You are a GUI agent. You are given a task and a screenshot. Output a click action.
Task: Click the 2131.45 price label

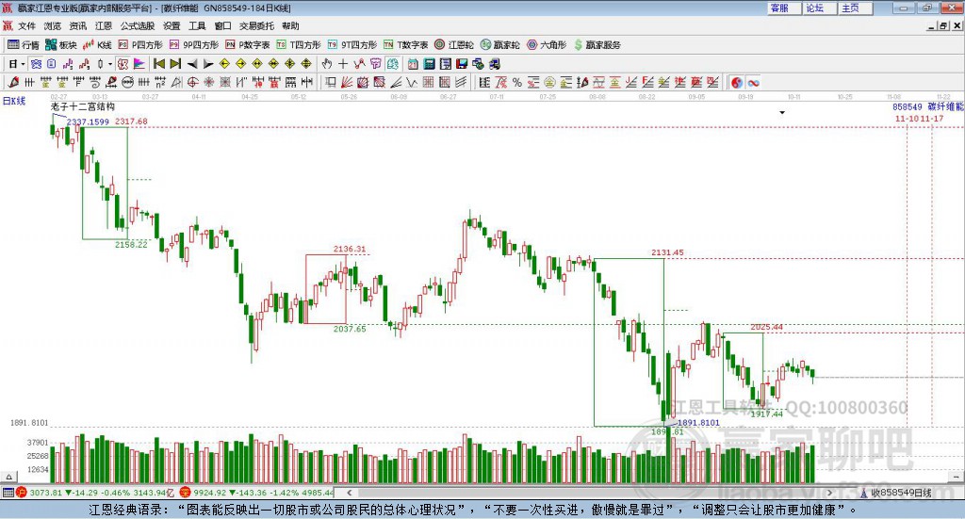coord(667,252)
